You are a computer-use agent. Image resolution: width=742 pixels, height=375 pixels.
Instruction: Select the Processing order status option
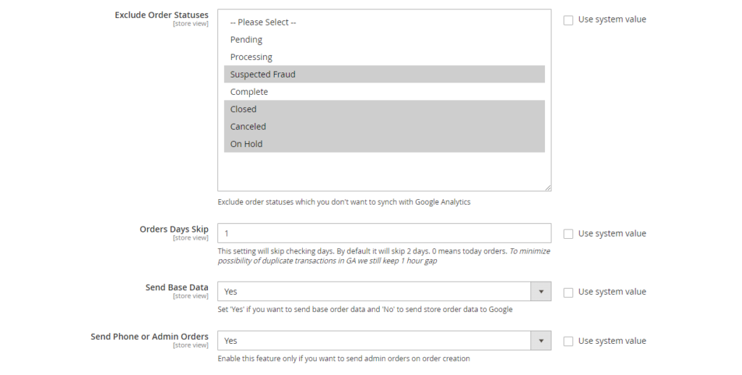tap(251, 57)
